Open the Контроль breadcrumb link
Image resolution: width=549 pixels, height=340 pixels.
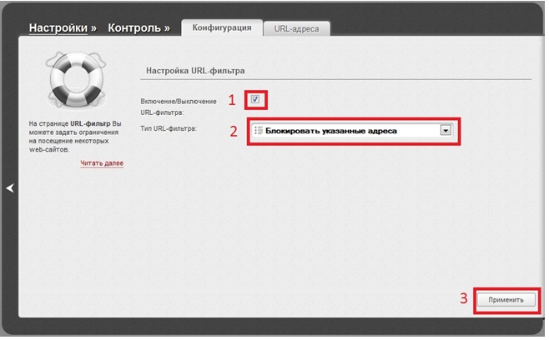click(132, 28)
